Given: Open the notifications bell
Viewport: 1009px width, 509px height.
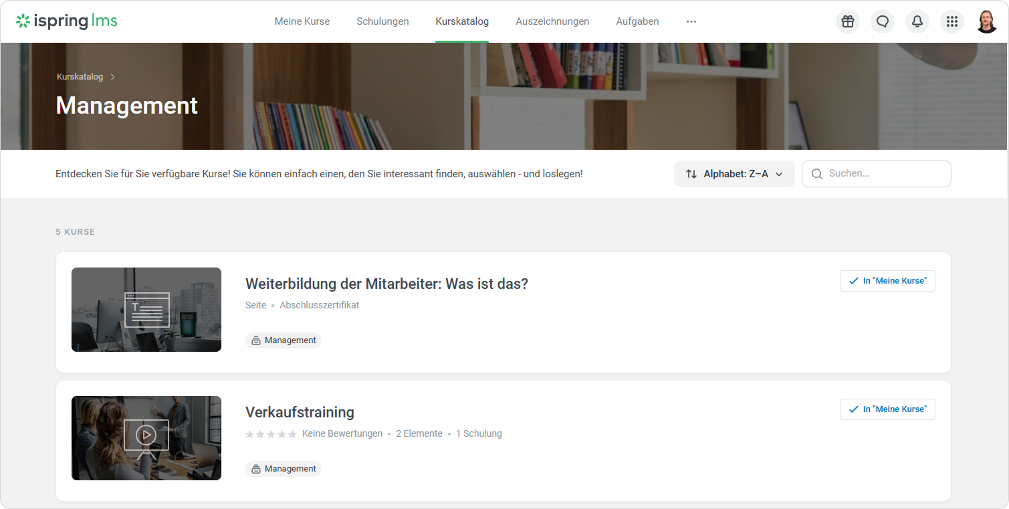Looking at the screenshot, I should tap(917, 21).
